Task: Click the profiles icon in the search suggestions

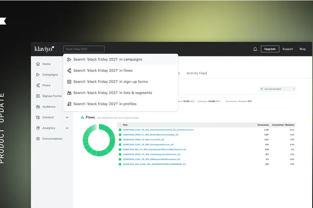Action: [69, 104]
